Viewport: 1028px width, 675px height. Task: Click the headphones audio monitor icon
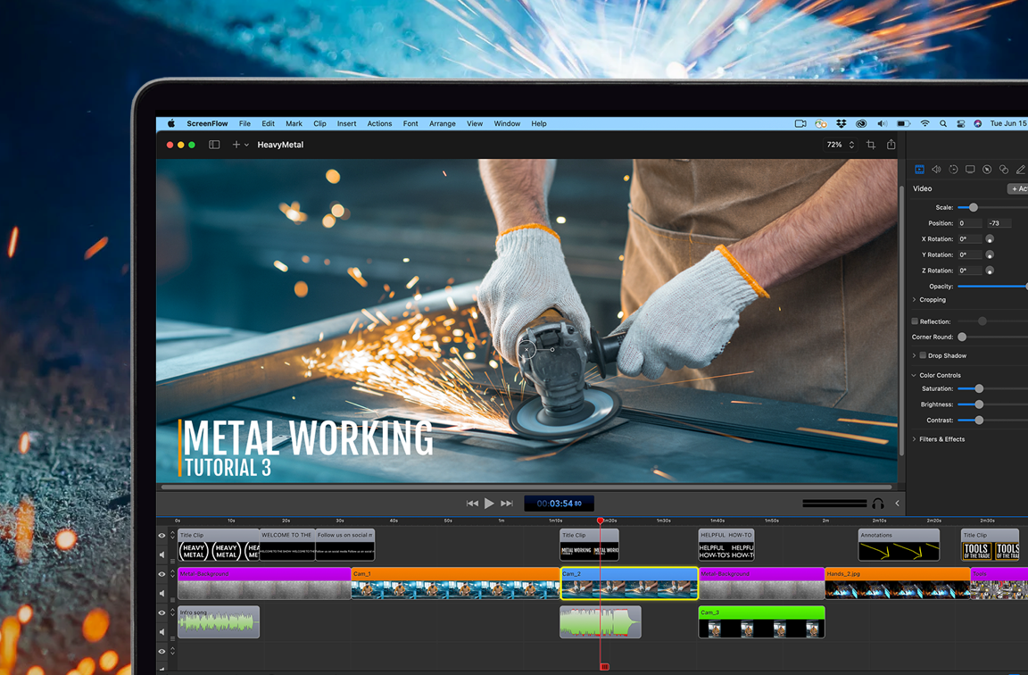(878, 504)
